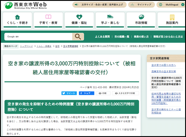Image resolution: width=186 pixels, height=137 pixels.
Task: Expand arrow under 市政情報 tab
Action: coord(141,27)
